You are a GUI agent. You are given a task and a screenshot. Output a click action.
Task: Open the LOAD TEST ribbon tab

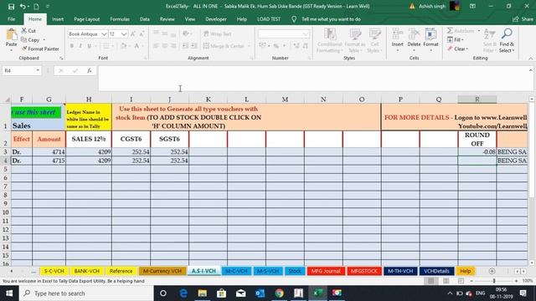269,19
